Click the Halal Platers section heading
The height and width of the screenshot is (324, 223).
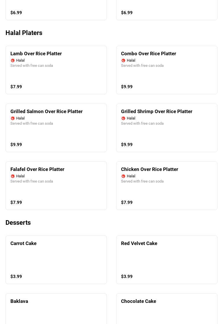[x=24, y=33]
